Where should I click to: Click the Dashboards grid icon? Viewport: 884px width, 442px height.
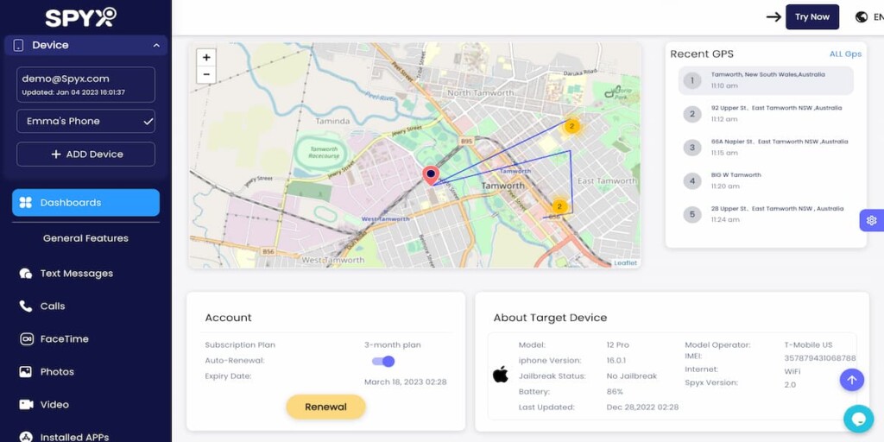tap(25, 202)
